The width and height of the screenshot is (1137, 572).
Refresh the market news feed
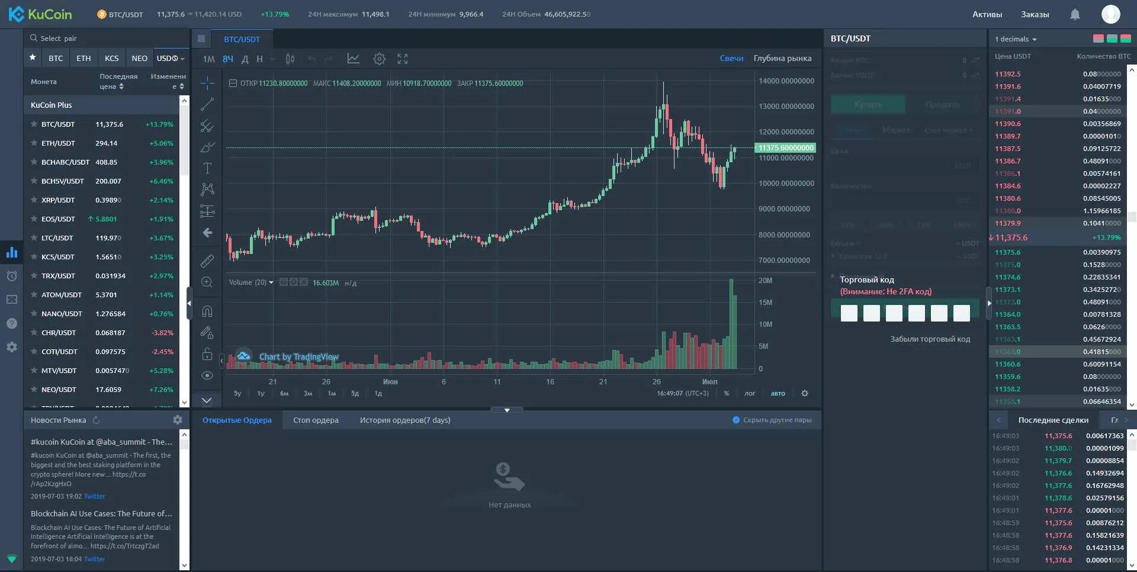pyautogui.click(x=96, y=420)
